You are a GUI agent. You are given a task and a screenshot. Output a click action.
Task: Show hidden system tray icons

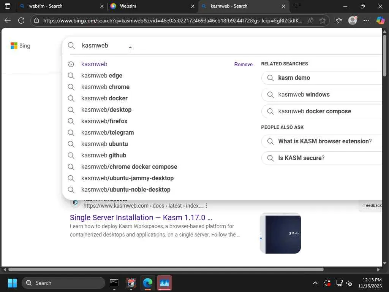315,283
